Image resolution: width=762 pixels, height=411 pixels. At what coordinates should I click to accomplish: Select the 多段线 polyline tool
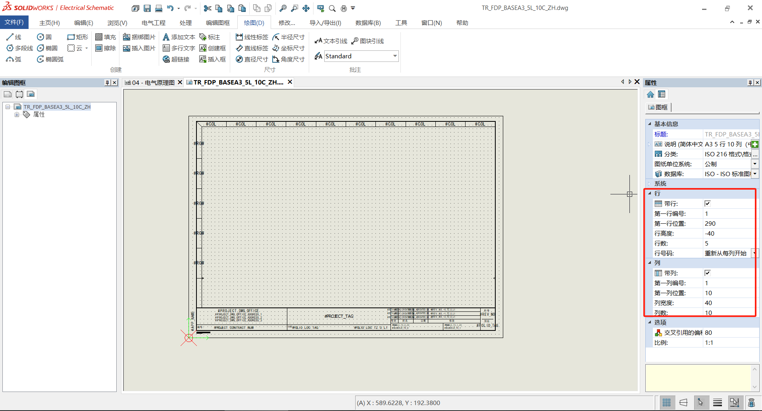[19, 48]
